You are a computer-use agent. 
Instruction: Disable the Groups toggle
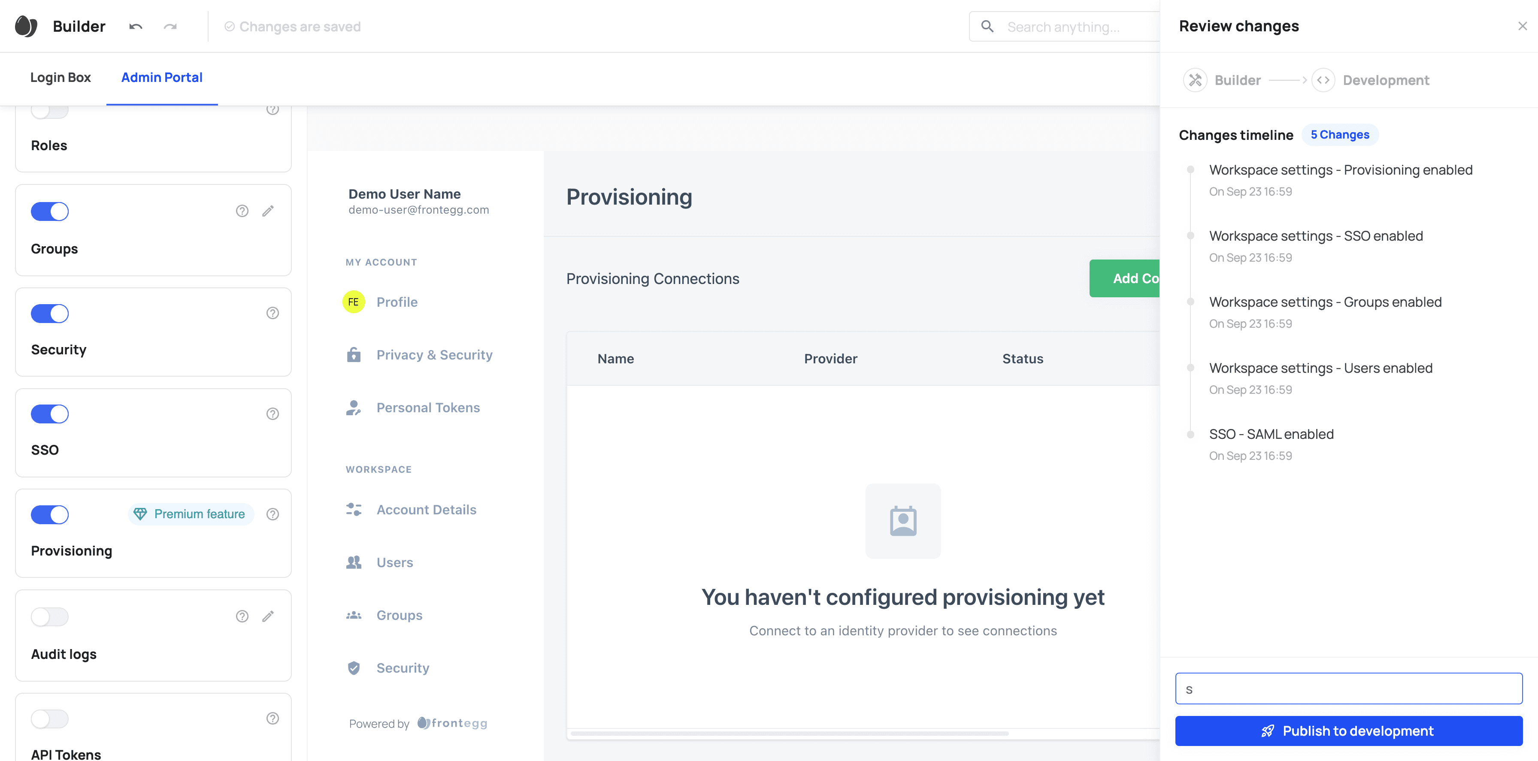click(49, 211)
